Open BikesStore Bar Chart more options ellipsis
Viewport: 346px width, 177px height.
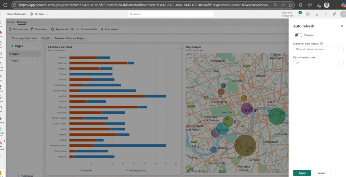click(178, 49)
